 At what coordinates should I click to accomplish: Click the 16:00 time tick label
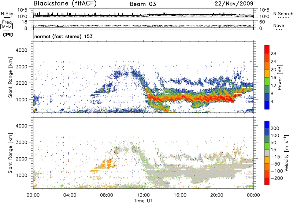(x=180, y=195)
